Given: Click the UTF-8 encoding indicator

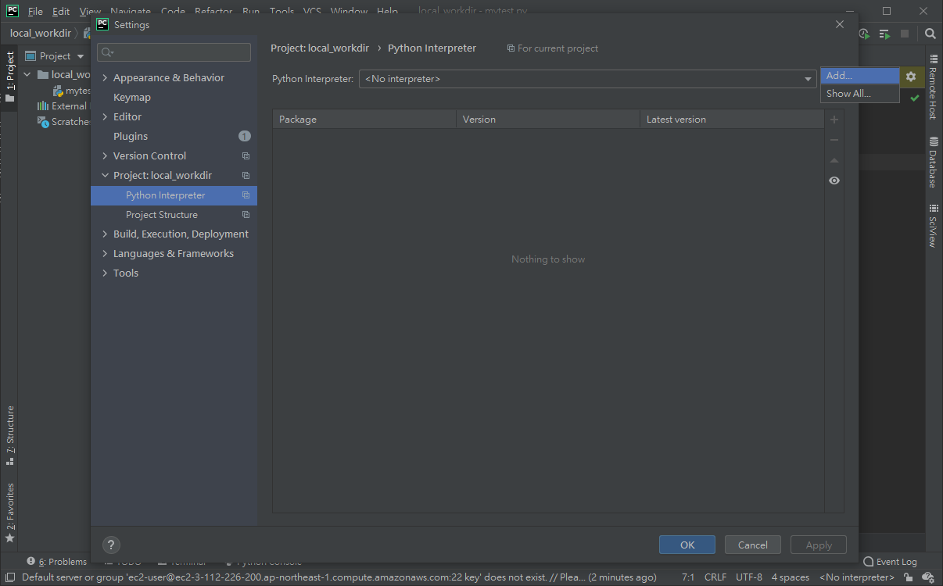Looking at the screenshot, I should pyautogui.click(x=749, y=577).
